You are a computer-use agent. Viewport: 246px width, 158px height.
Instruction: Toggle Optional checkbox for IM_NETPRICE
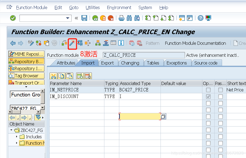tap(208, 90)
